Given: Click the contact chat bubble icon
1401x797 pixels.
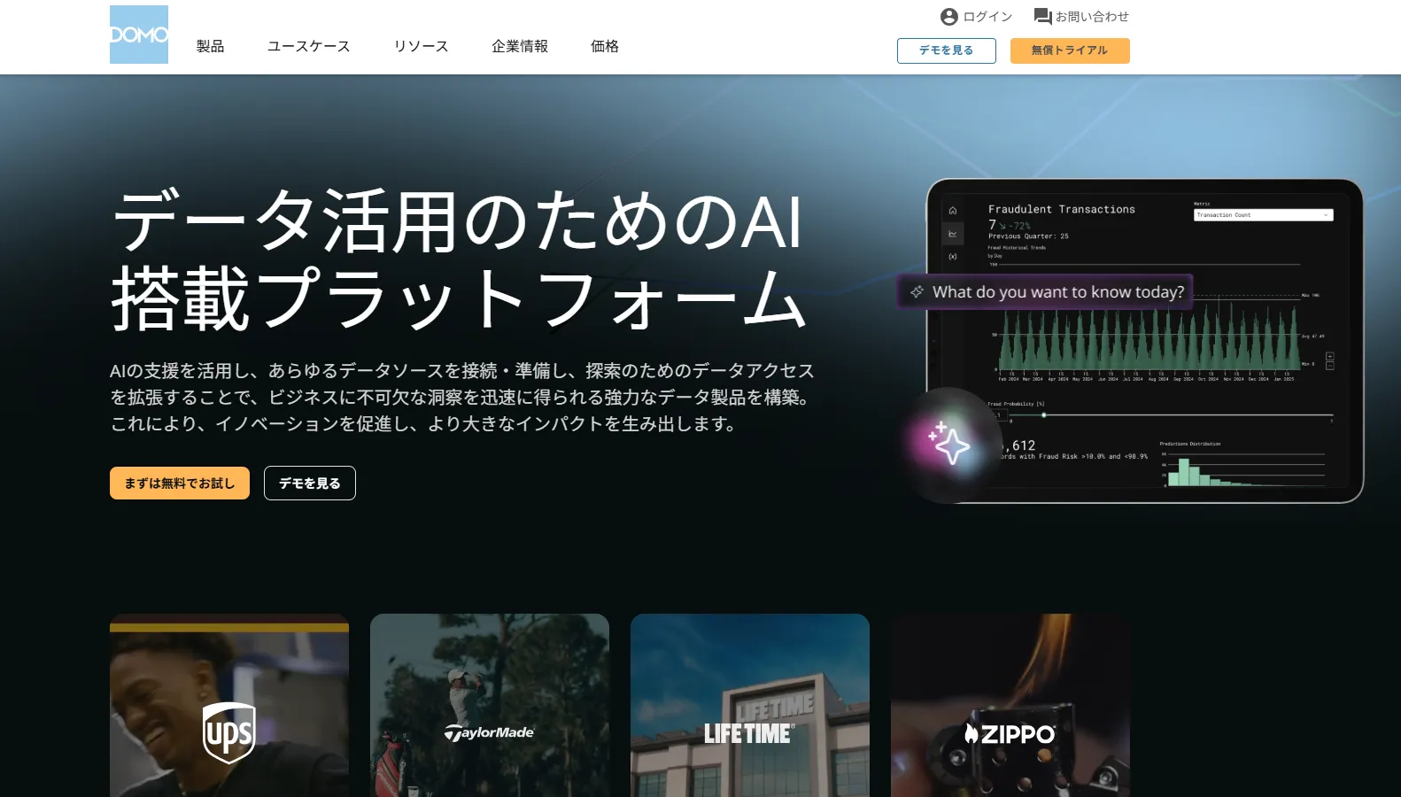Looking at the screenshot, I should point(1042,17).
